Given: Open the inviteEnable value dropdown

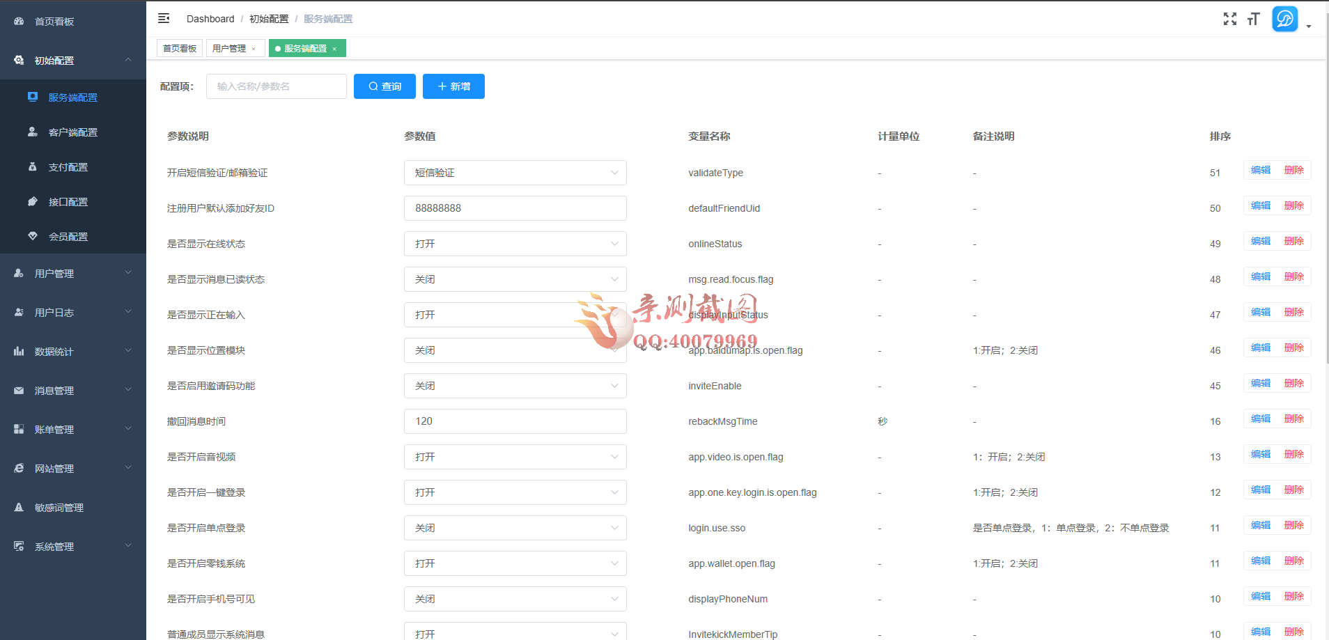Looking at the screenshot, I should (515, 386).
